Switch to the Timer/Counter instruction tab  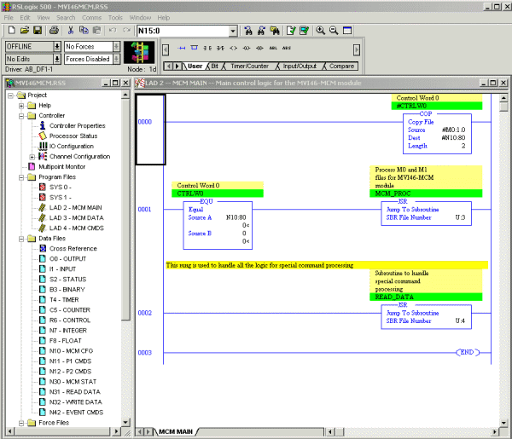[x=249, y=66]
